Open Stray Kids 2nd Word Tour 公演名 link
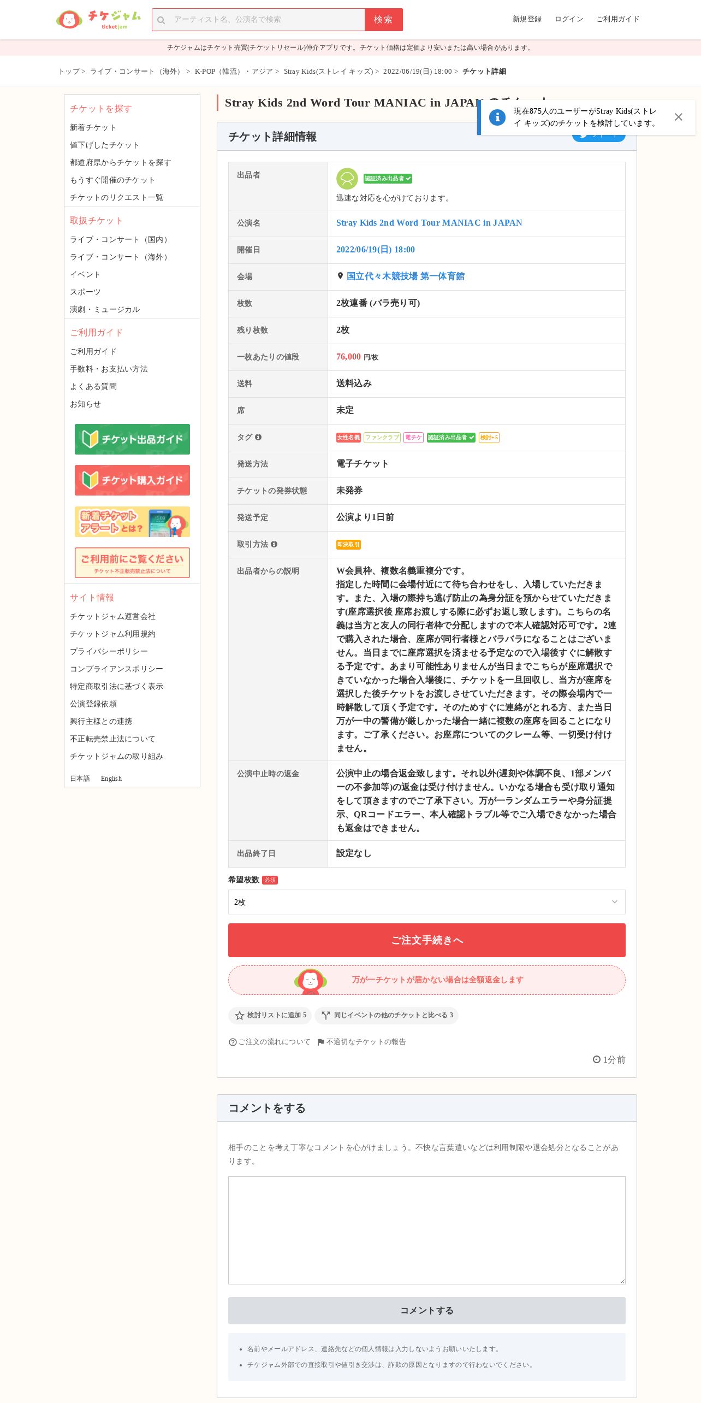Image resolution: width=701 pixels, height=1403 pixels. coord(429,223)
